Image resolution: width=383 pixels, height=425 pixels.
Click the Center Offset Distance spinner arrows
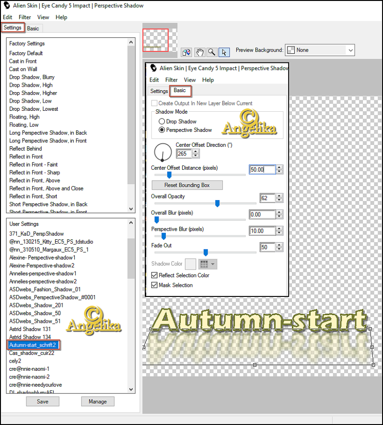coord(279,169)
